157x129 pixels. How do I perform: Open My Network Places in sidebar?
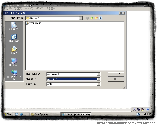click(x=14, y=75)
